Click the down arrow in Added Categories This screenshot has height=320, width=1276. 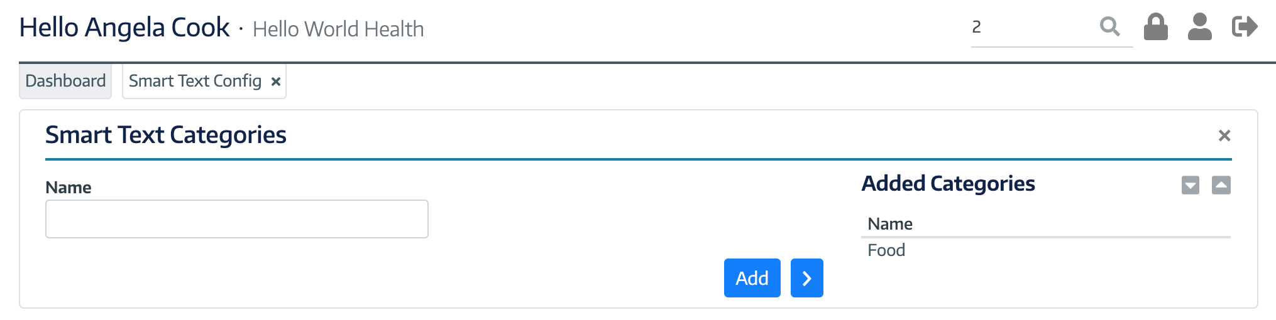tap(1191, 185)
